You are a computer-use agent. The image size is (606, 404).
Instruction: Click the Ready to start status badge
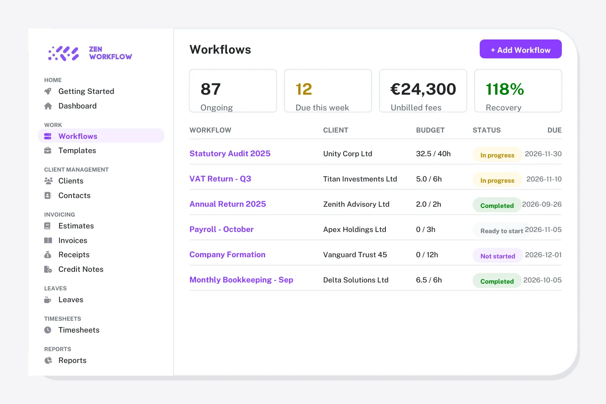pyautogui.click(x=501, y=231)
